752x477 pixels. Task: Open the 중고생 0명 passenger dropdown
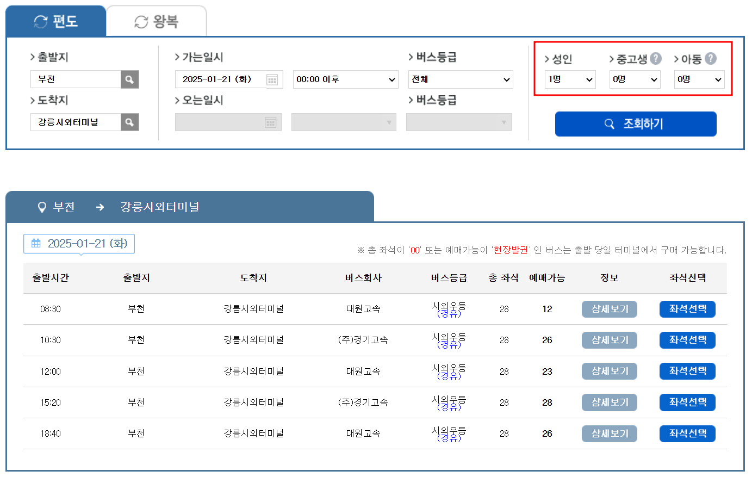pos(635,79)
